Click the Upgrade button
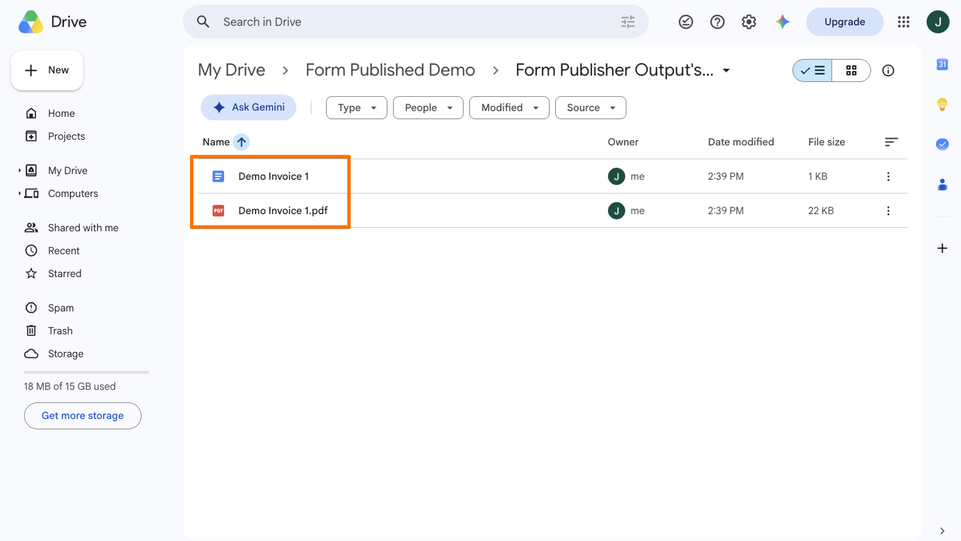961x541 pixels. click(845, 22)
